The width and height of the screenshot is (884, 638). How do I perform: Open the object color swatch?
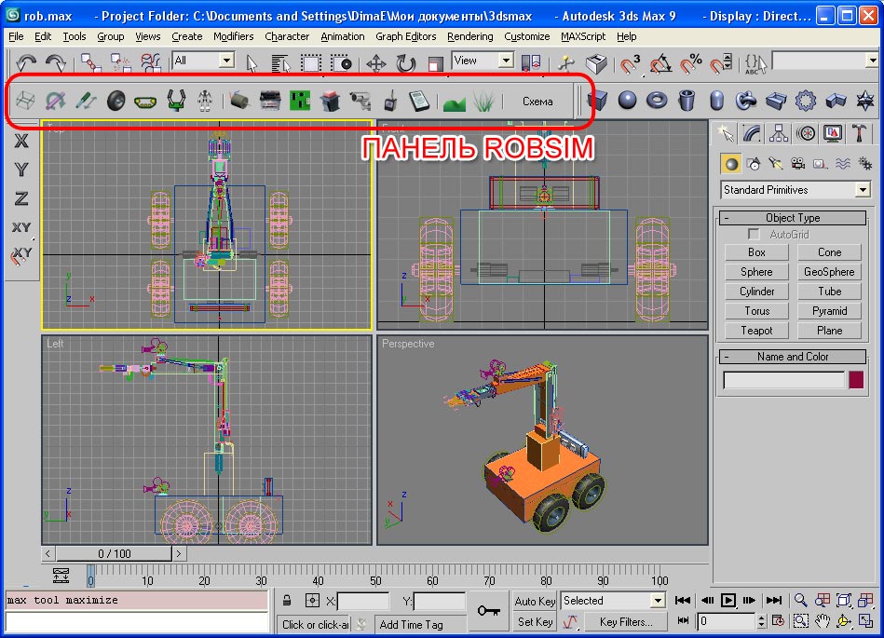click(x=856, y=380)
